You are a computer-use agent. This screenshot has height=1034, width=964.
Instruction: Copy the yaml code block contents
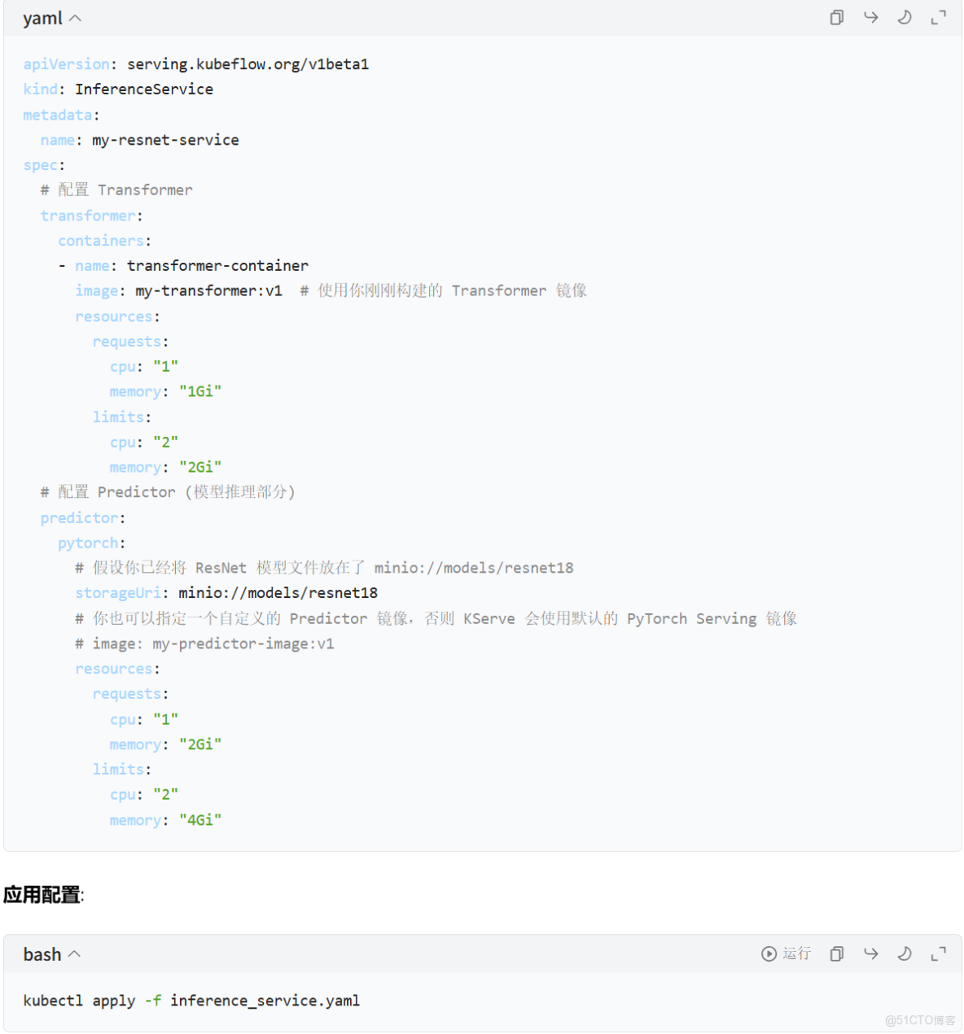point(836,17)
